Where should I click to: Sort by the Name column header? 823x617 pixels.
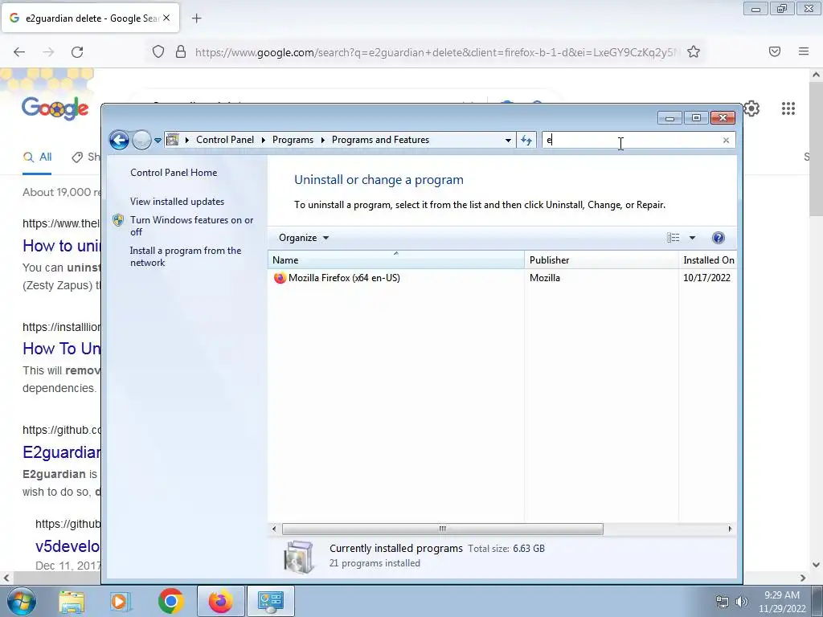click(395, 259)
